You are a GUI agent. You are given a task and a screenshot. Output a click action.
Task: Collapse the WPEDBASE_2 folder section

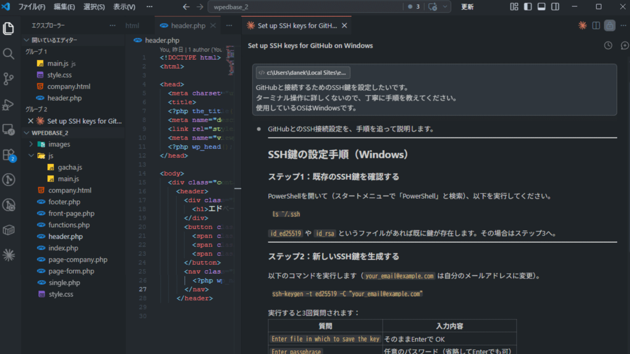pos(73,133)
